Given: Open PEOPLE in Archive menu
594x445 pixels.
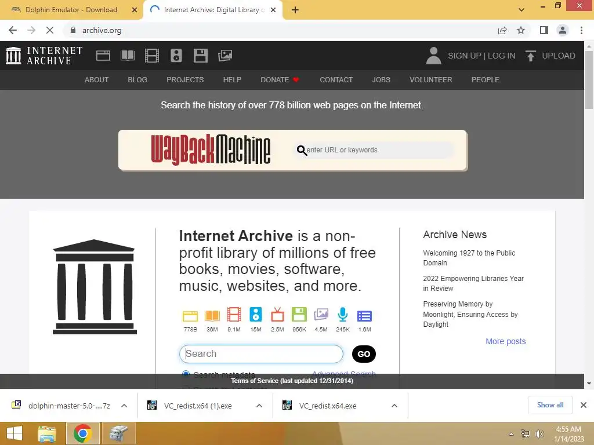Looking at the screenshot, I should coord(486,80).
